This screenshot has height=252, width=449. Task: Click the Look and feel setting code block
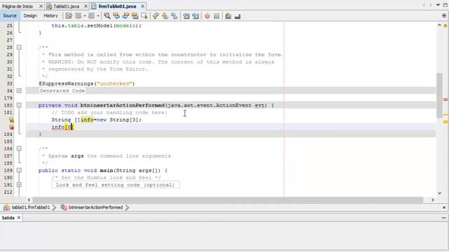click(x=115, y=185)
